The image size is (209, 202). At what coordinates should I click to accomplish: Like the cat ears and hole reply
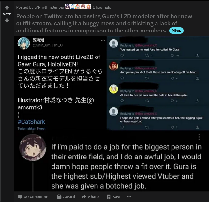pyautogui.click(x=172, y=101)
